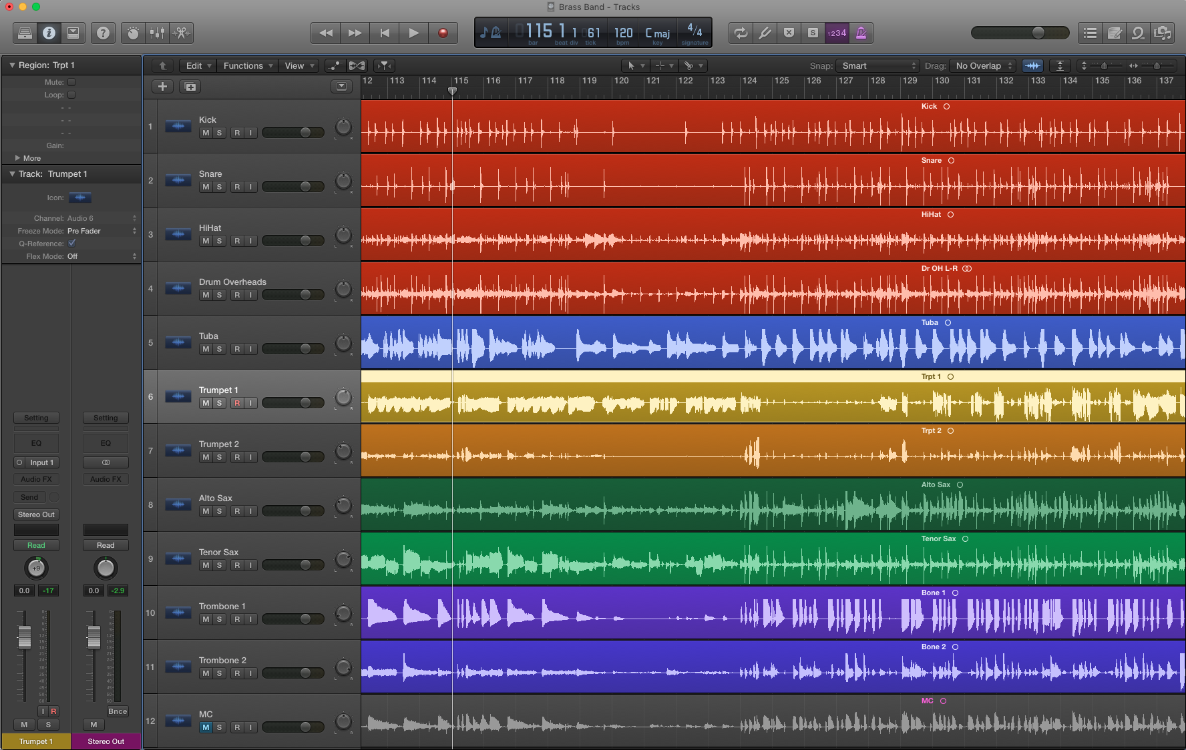Toggle vertical auto zoom button
Image resolution: width=1186 pixels, height=750 pixels.
(1060, 65)
